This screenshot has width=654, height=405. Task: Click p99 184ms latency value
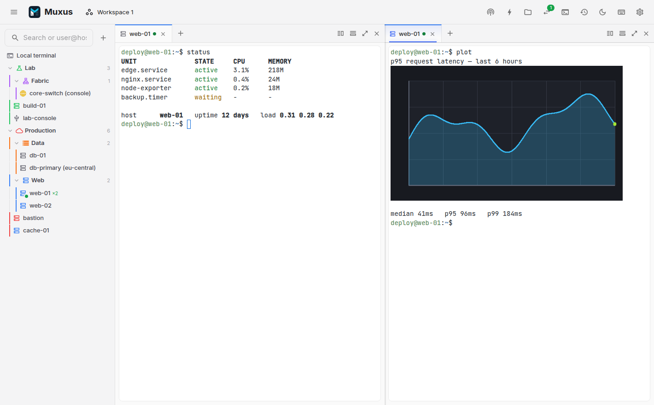pyautogui.click(x=505, y=214)
